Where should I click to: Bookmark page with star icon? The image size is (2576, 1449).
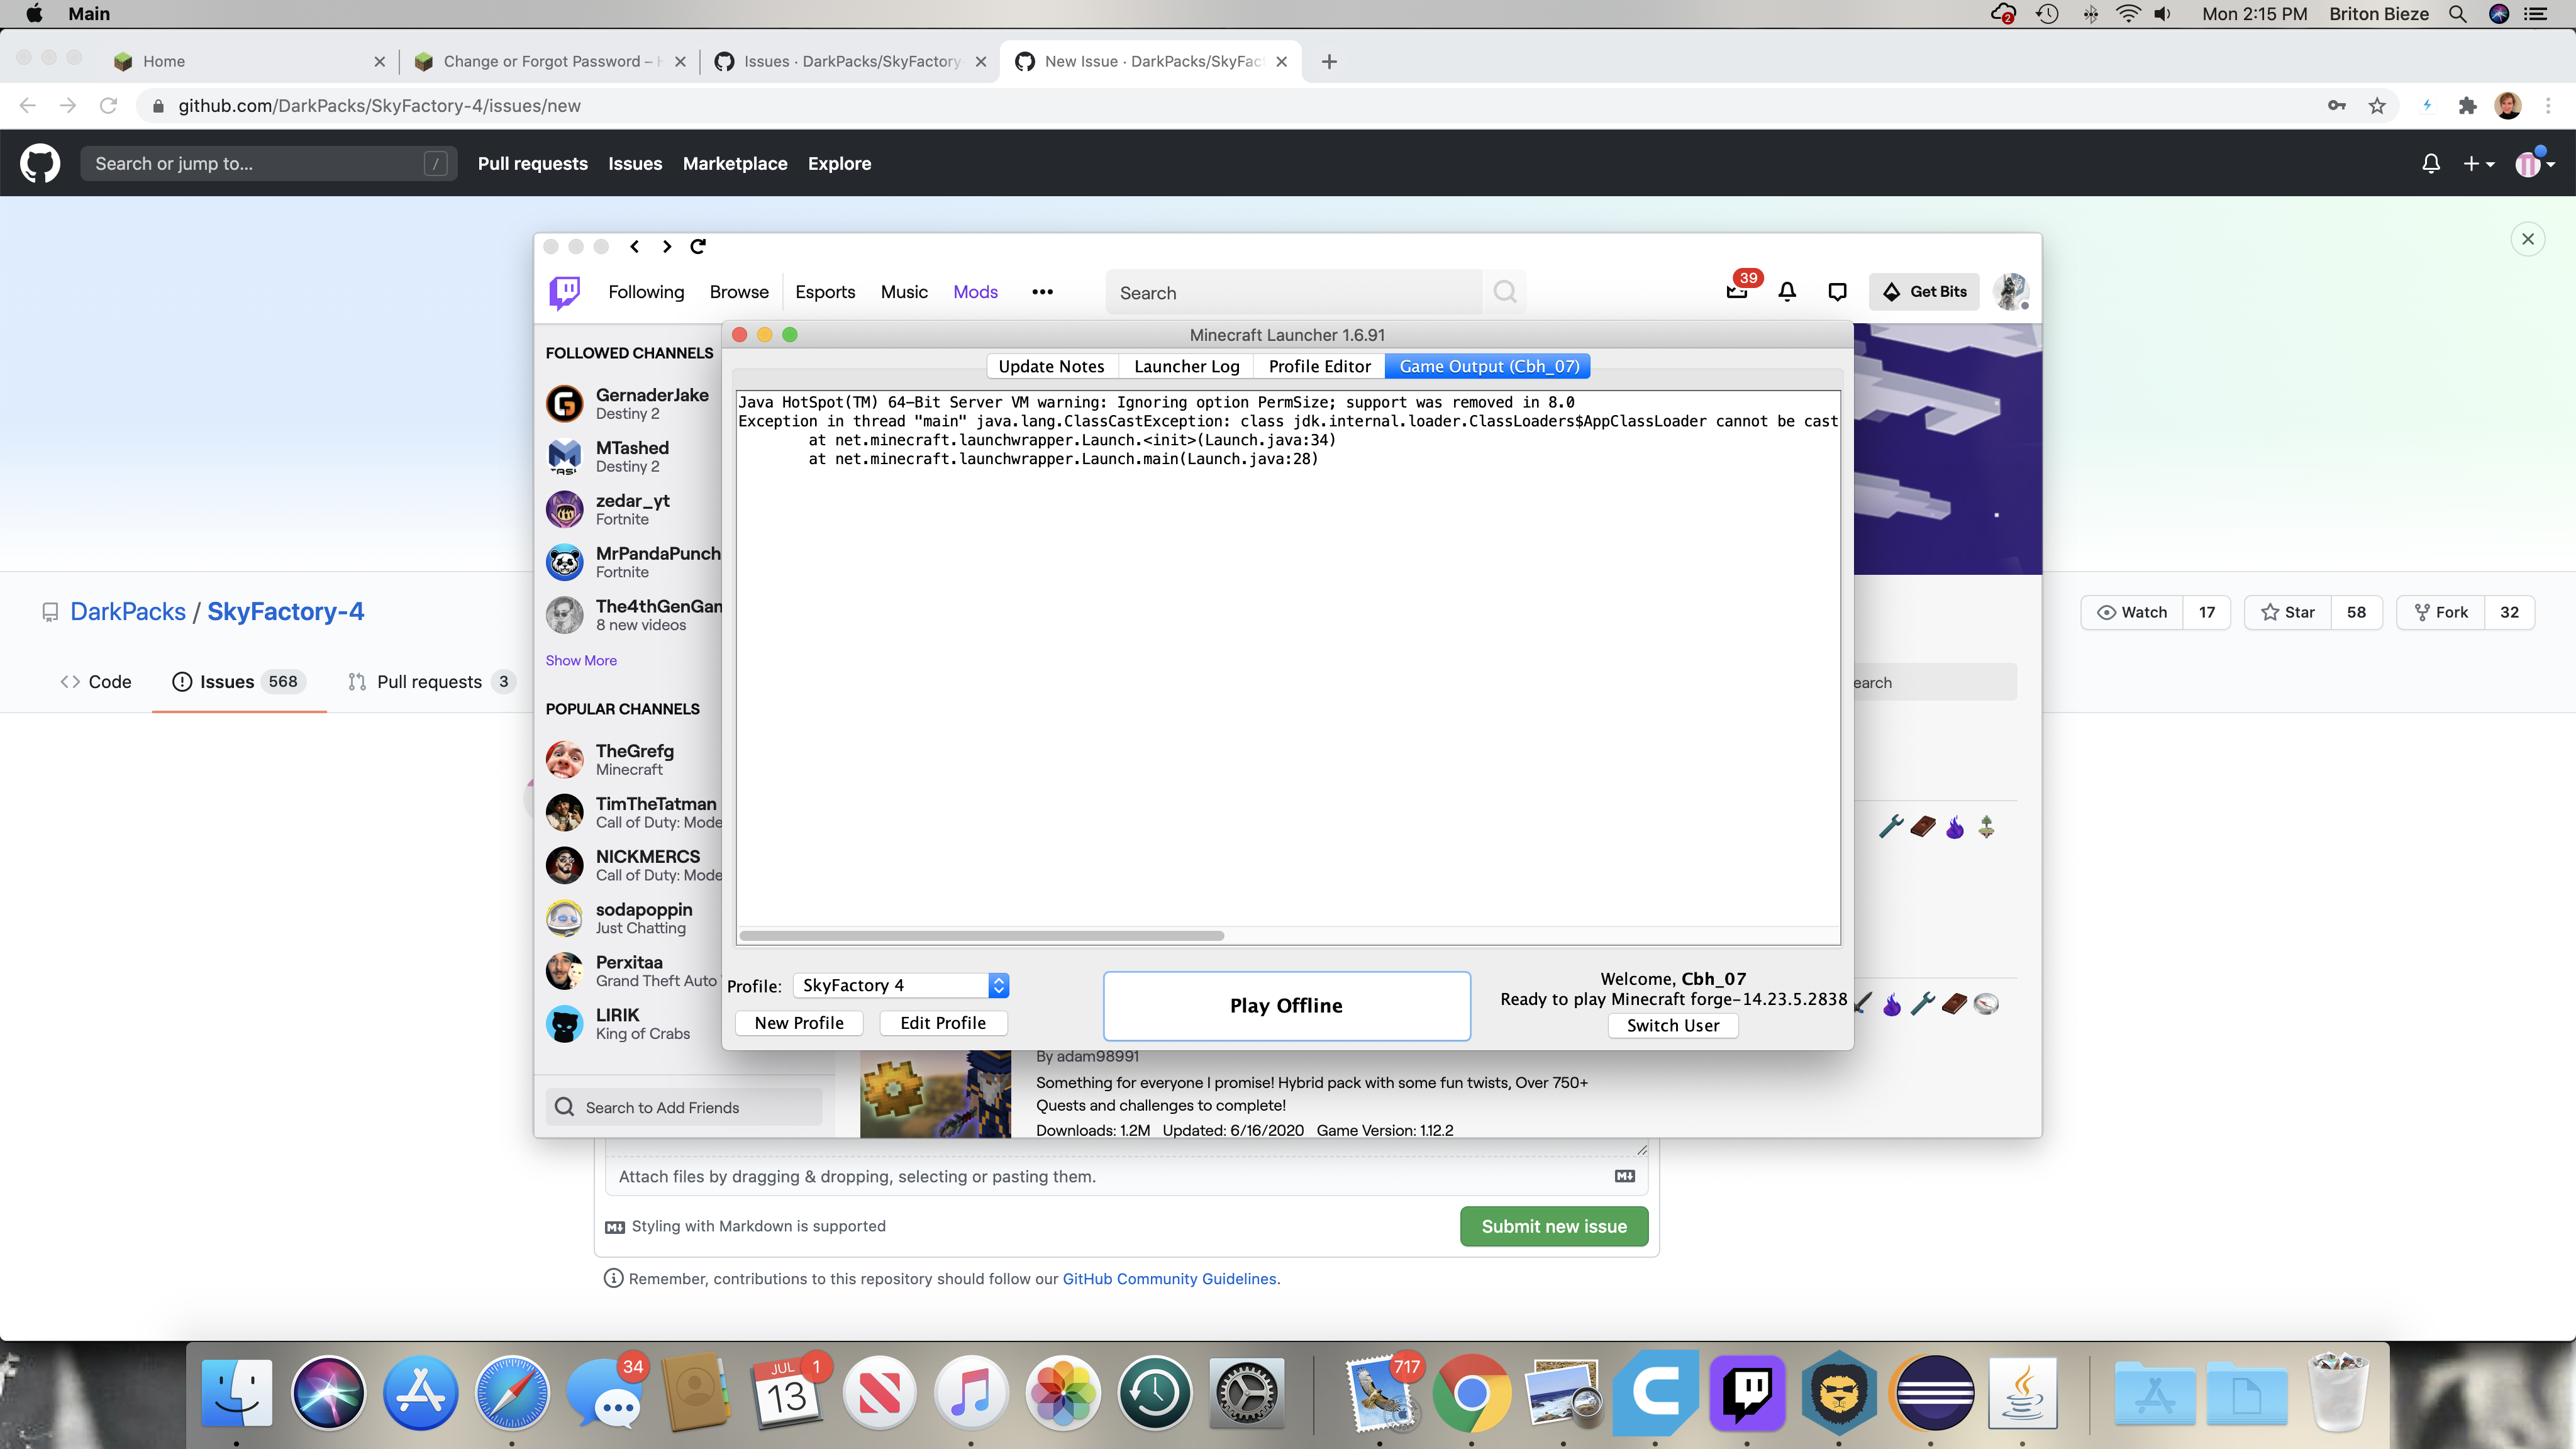coord(2377,106)
